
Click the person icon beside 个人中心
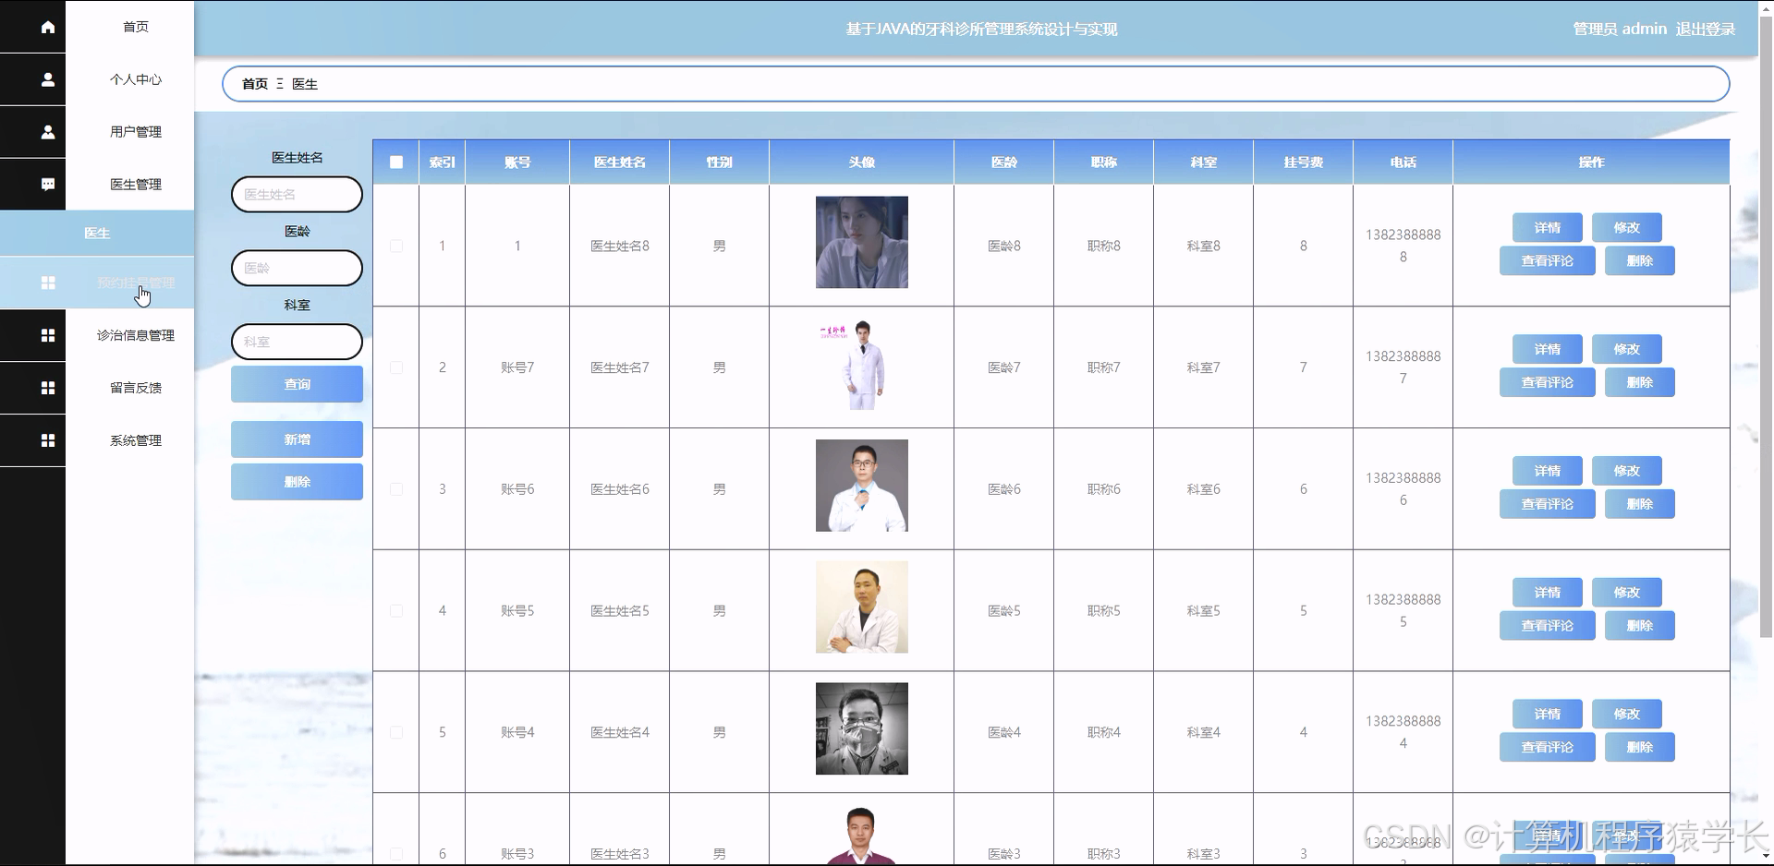click(48, 79)
